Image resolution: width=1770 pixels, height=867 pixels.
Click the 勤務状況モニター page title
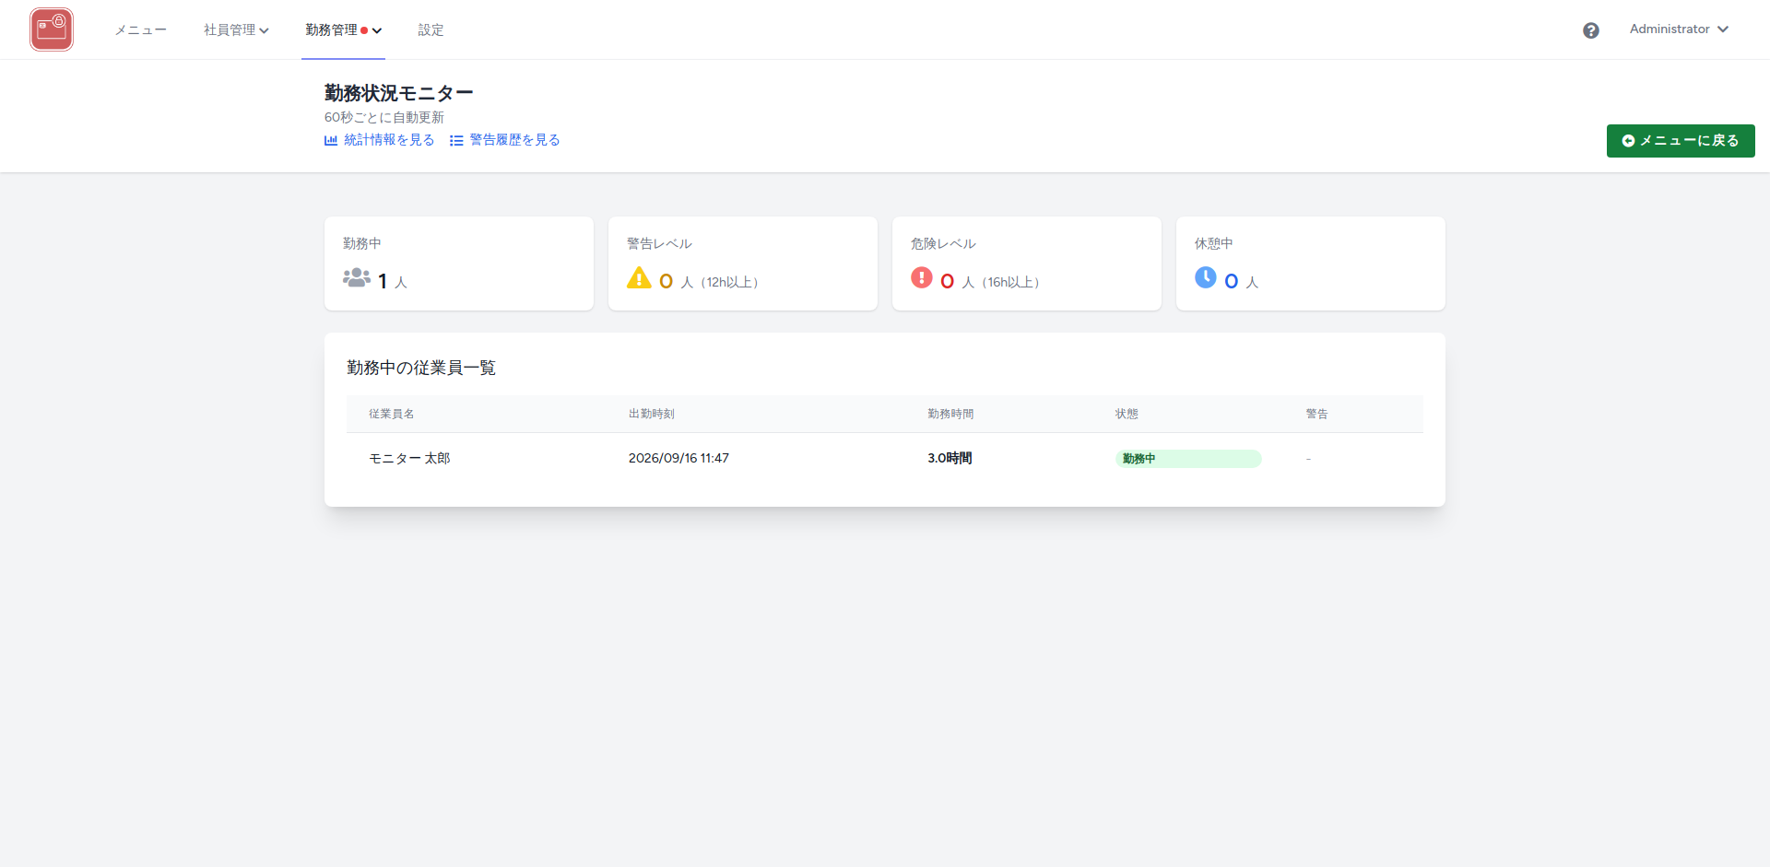[x=398, y=93]
